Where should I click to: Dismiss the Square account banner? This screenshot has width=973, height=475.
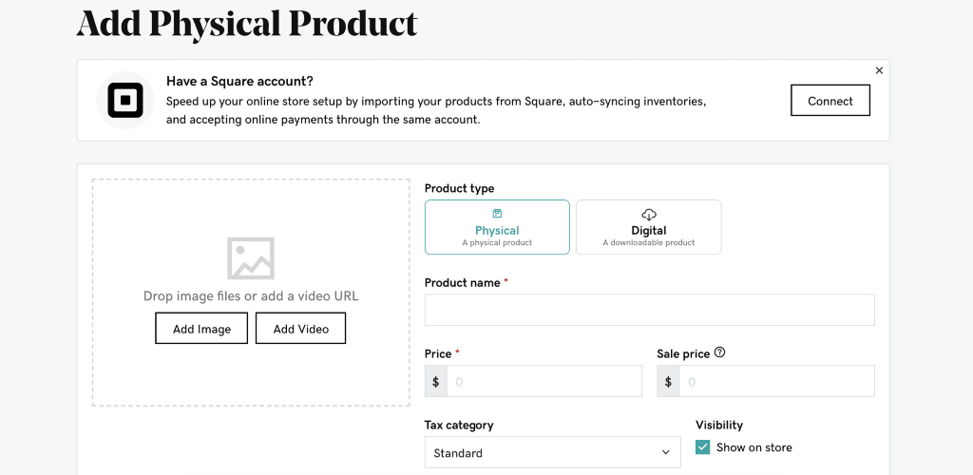click(879, 70)
